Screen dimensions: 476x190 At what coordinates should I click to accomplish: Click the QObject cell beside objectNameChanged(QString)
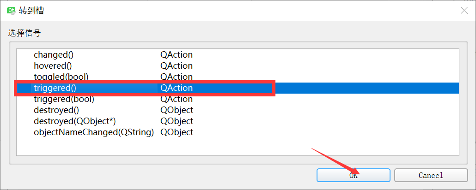click(177, 132)
